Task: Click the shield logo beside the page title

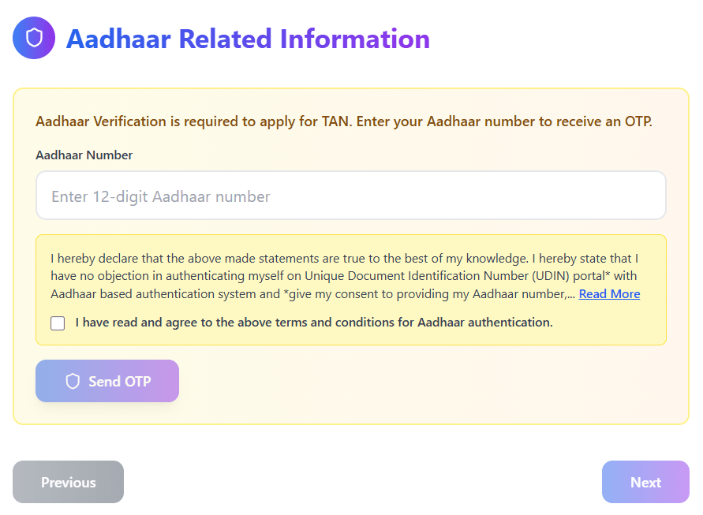Action: coord(34,38)
